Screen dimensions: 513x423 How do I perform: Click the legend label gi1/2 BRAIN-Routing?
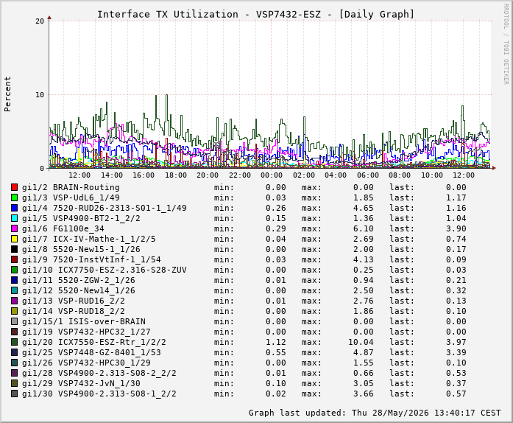[71, 187]
